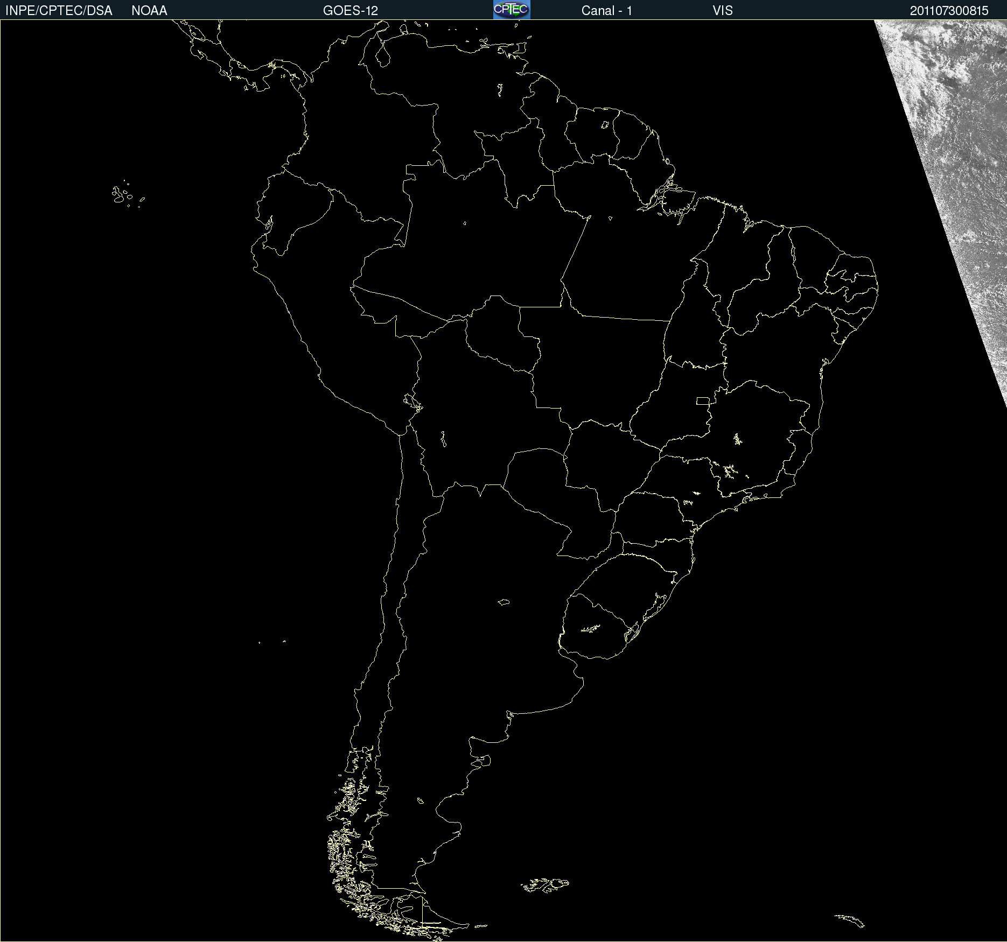Click the INPE/CPTEC/DSA header text
The width and height of the screenshot is (1007, 942).
coord(59,11)
